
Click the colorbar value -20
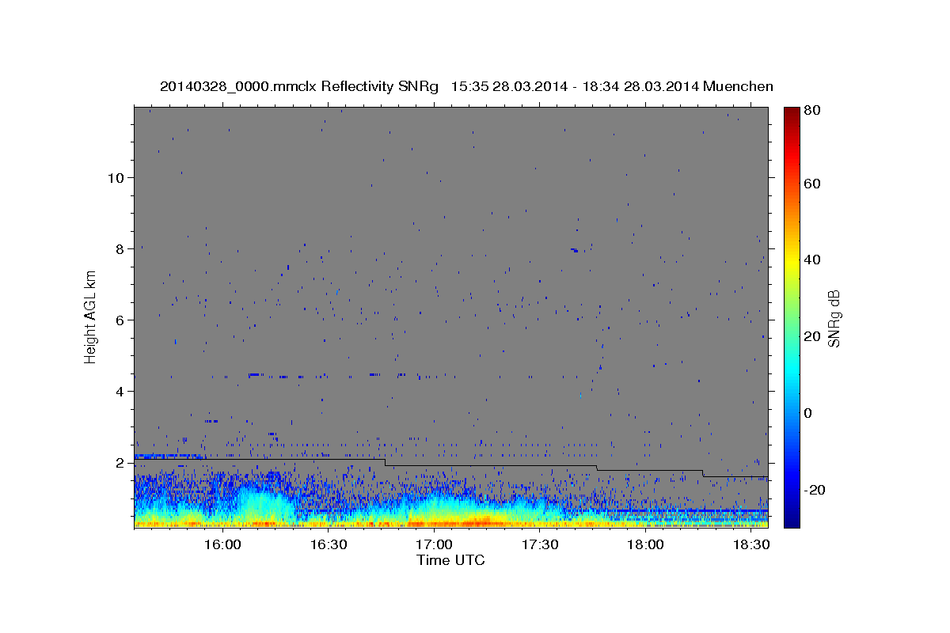(814, 490)
